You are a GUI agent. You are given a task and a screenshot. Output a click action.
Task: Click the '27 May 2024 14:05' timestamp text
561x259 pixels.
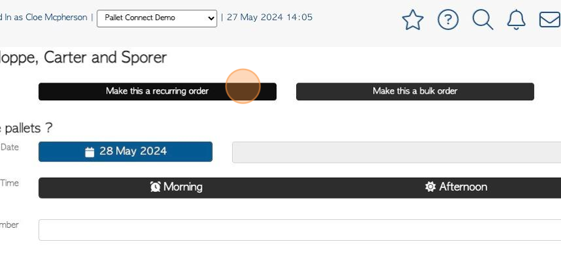pyautogui.click(x=270, y=17)
